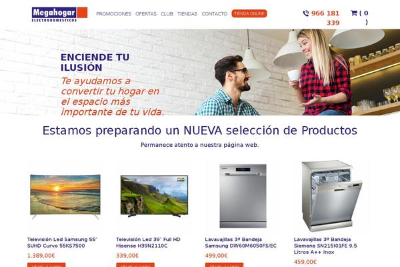Viewport: 400px width, 267px height.
Task: Select the CLUB menu item
Action: coord(167,14)
